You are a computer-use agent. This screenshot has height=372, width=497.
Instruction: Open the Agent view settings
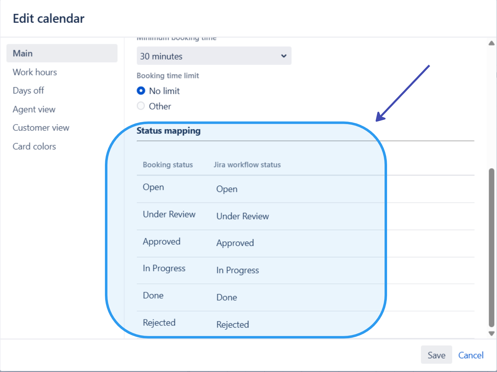[34, 109]
